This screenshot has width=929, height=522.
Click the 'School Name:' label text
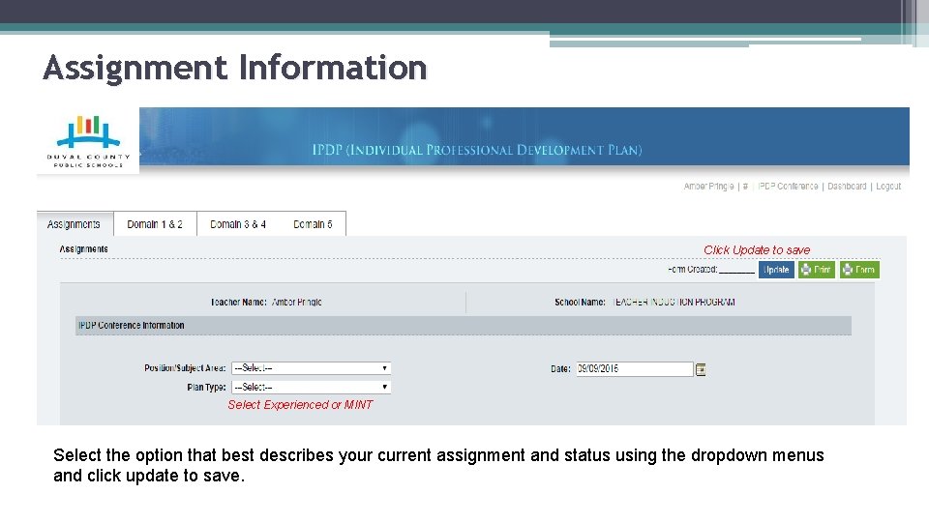click(580, 302)
